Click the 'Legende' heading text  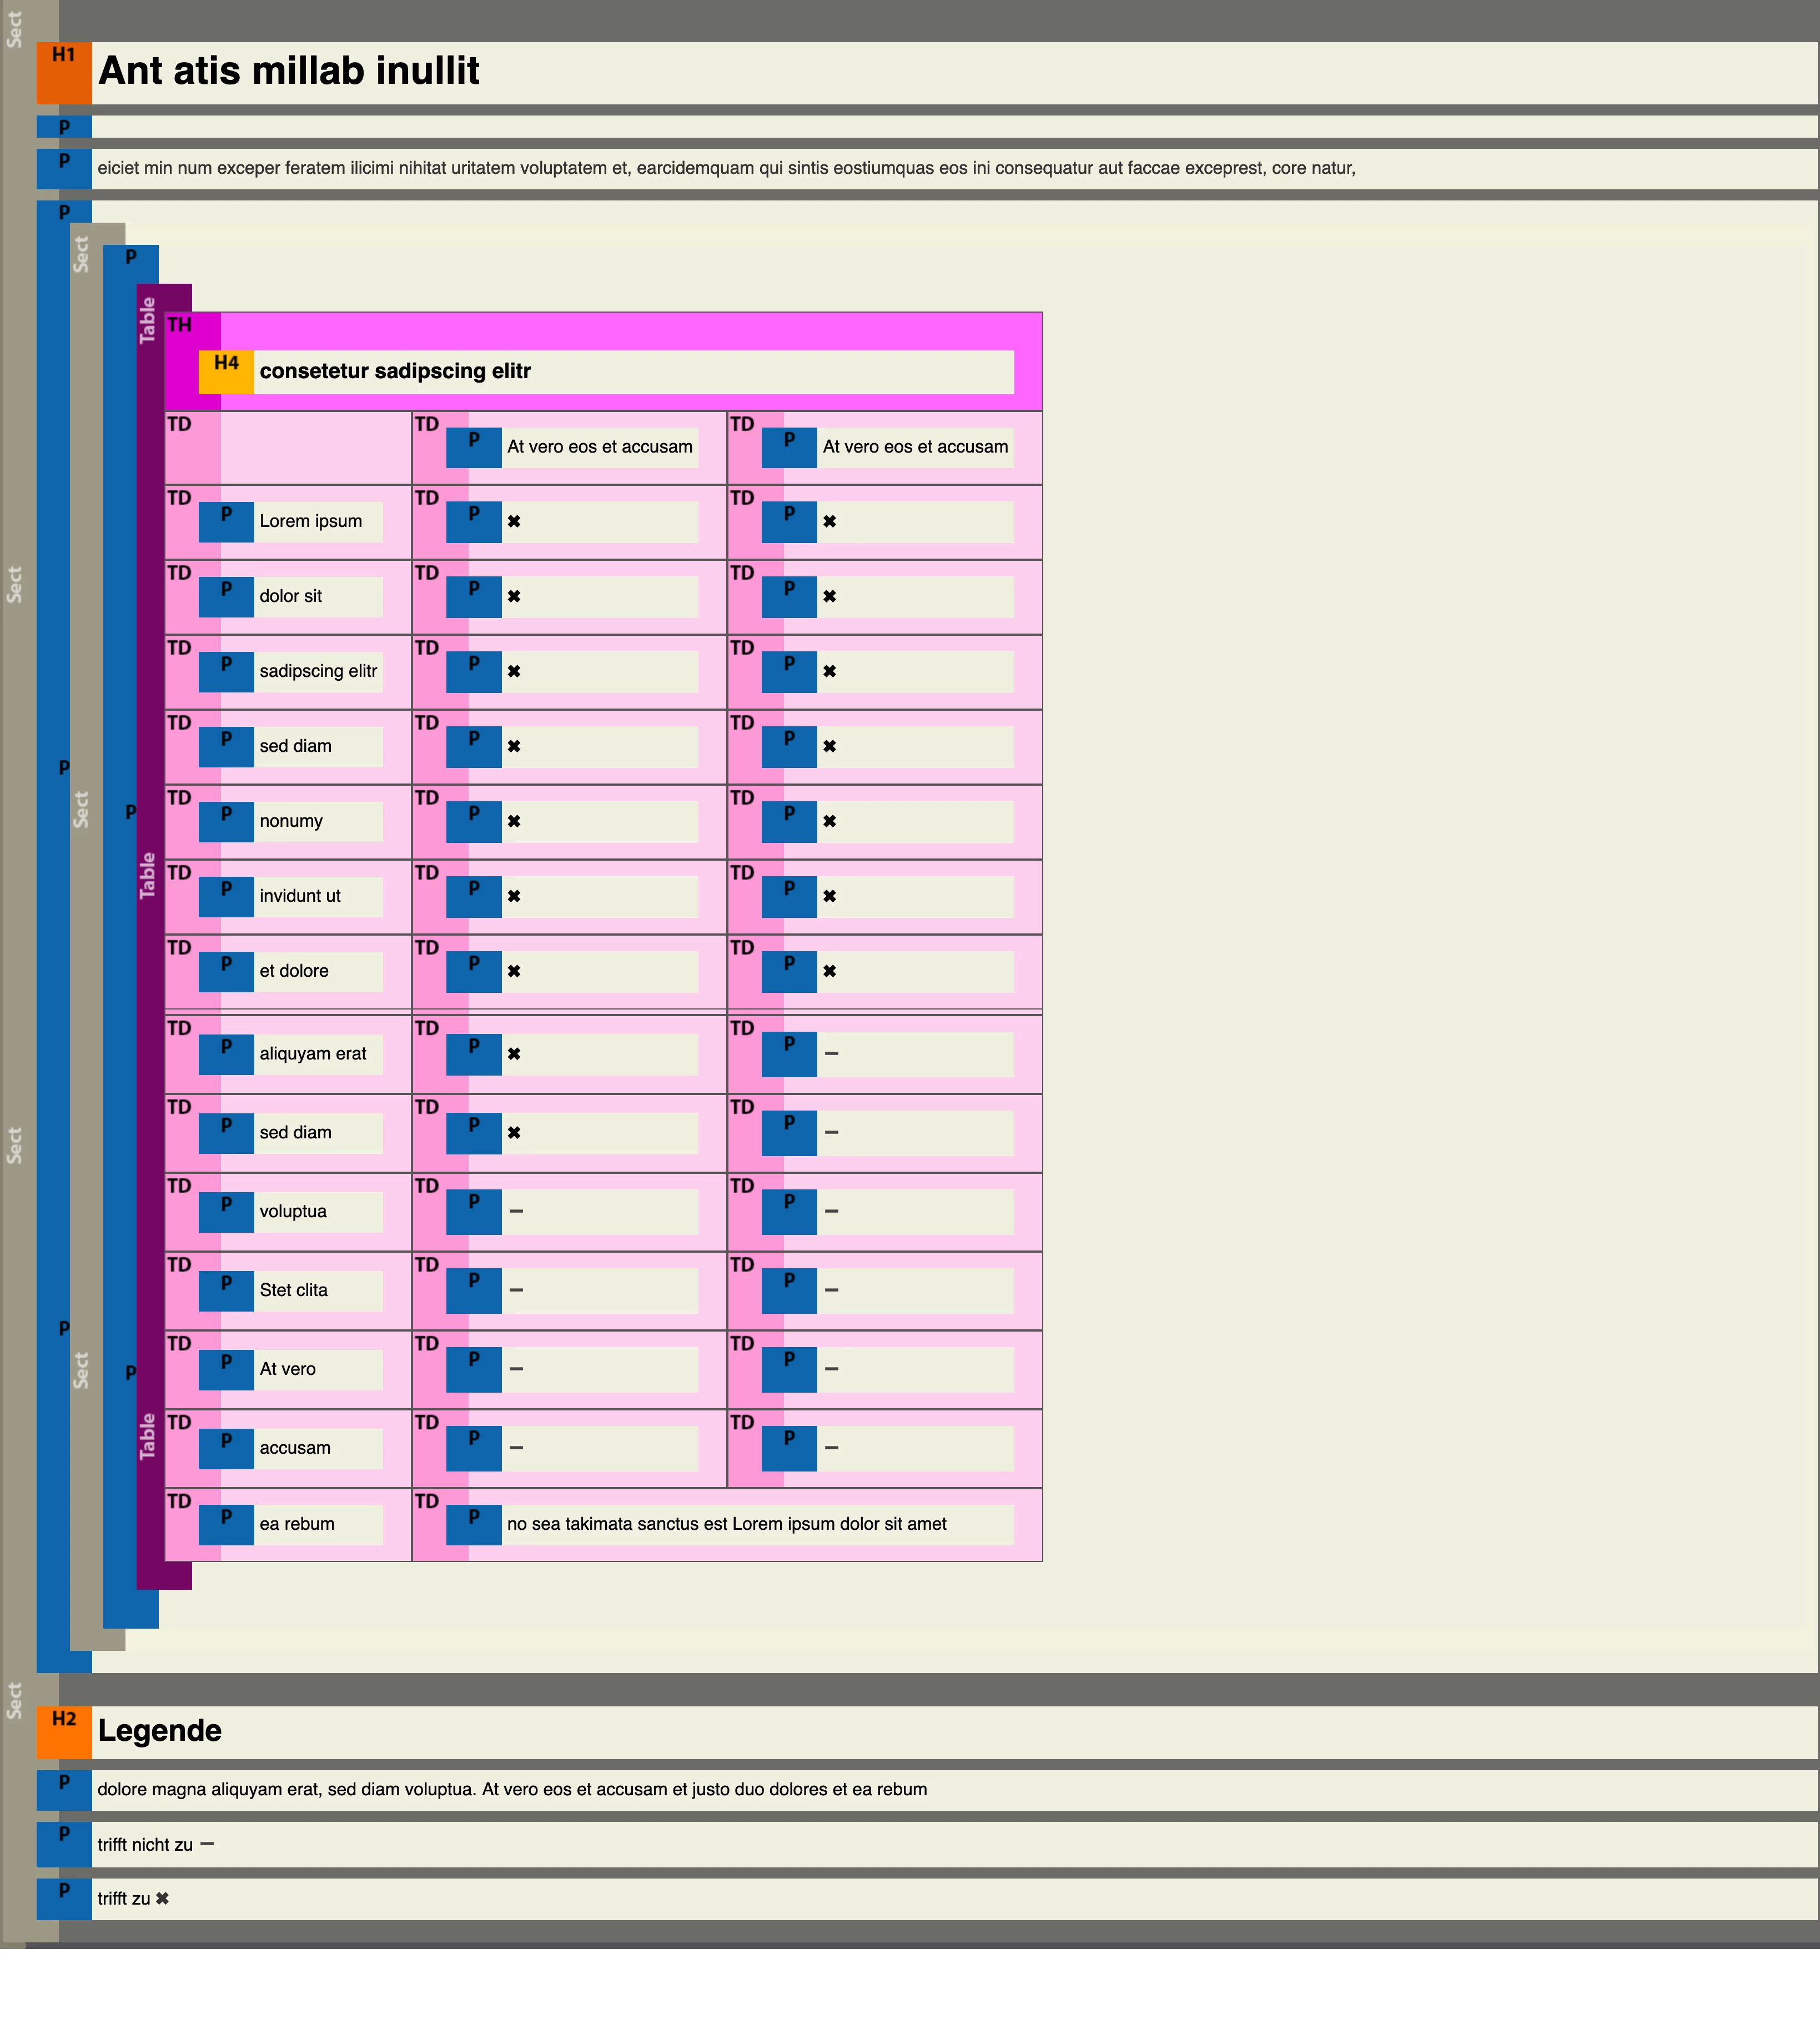pyautogui.click(x=160, y=1730)
